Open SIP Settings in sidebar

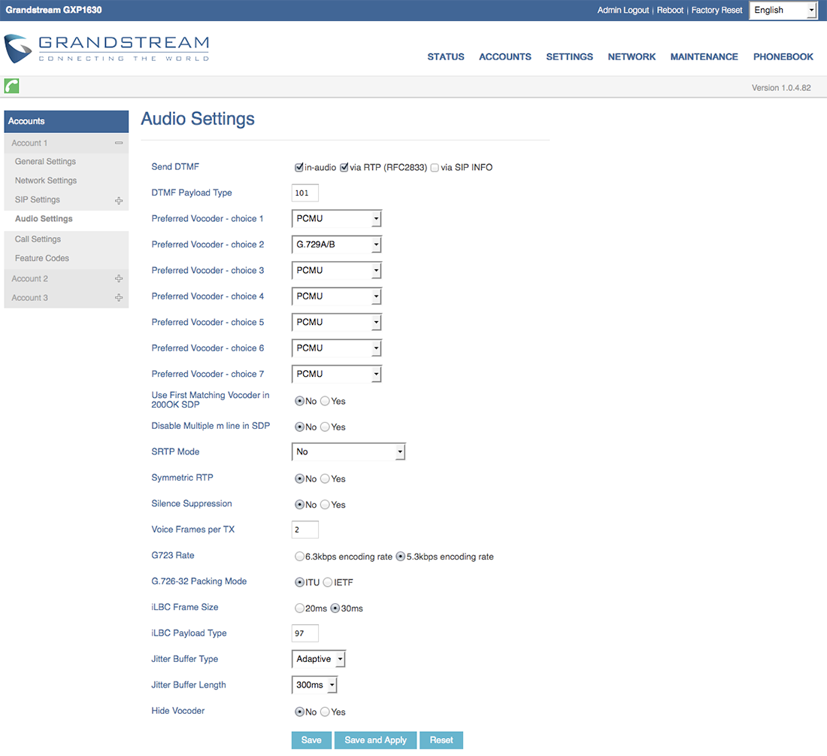click(x=38, y=199)
